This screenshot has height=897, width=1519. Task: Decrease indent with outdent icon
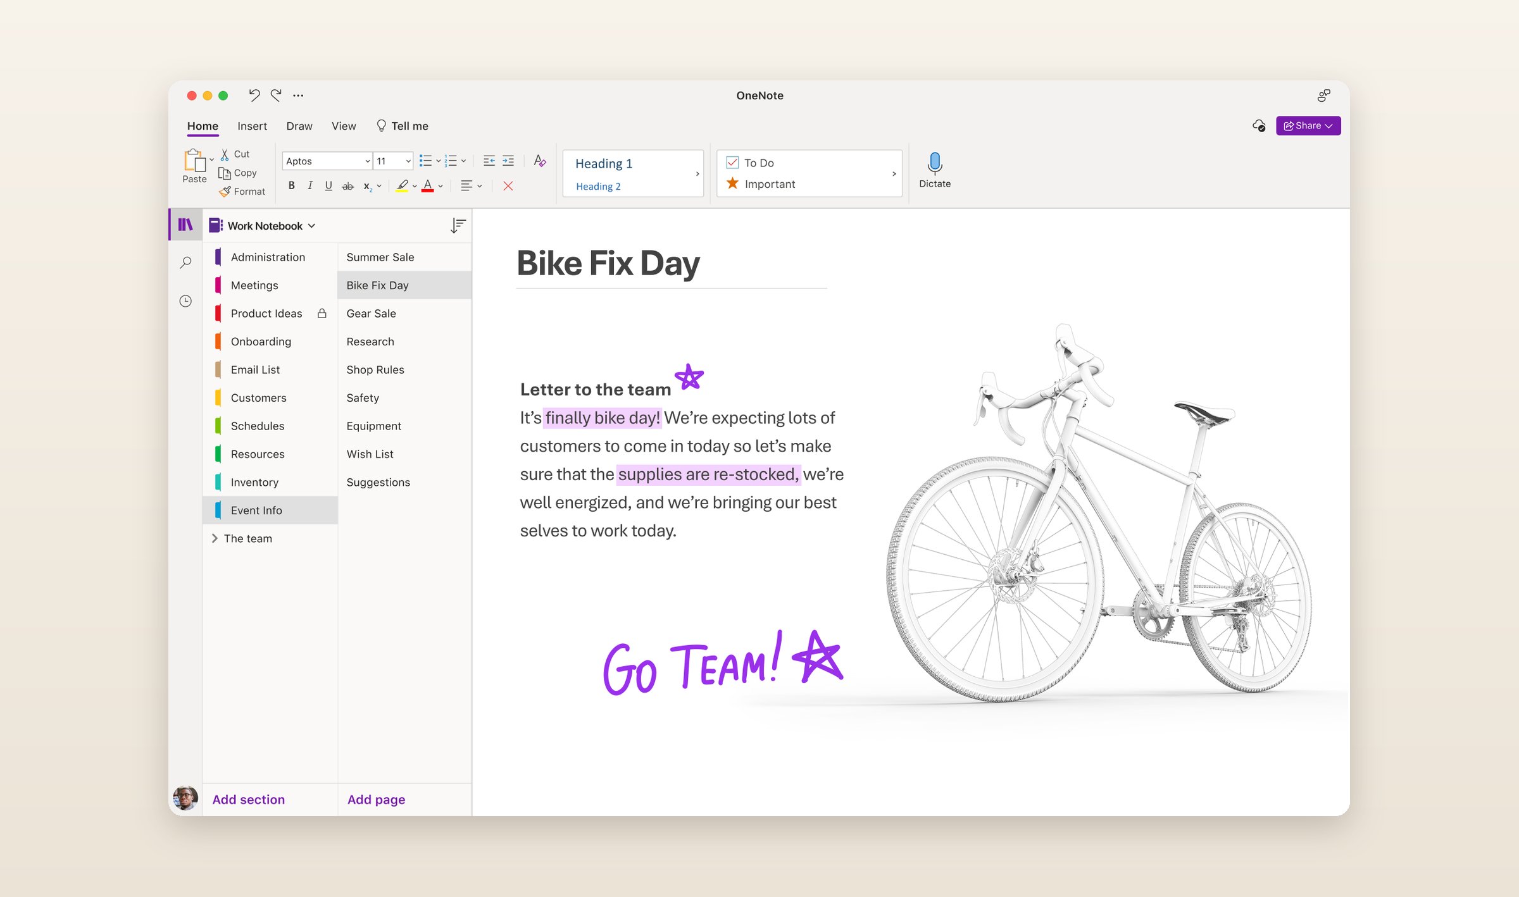(489, 161)
